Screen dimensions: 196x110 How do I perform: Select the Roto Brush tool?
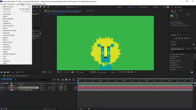pos(44,7)
